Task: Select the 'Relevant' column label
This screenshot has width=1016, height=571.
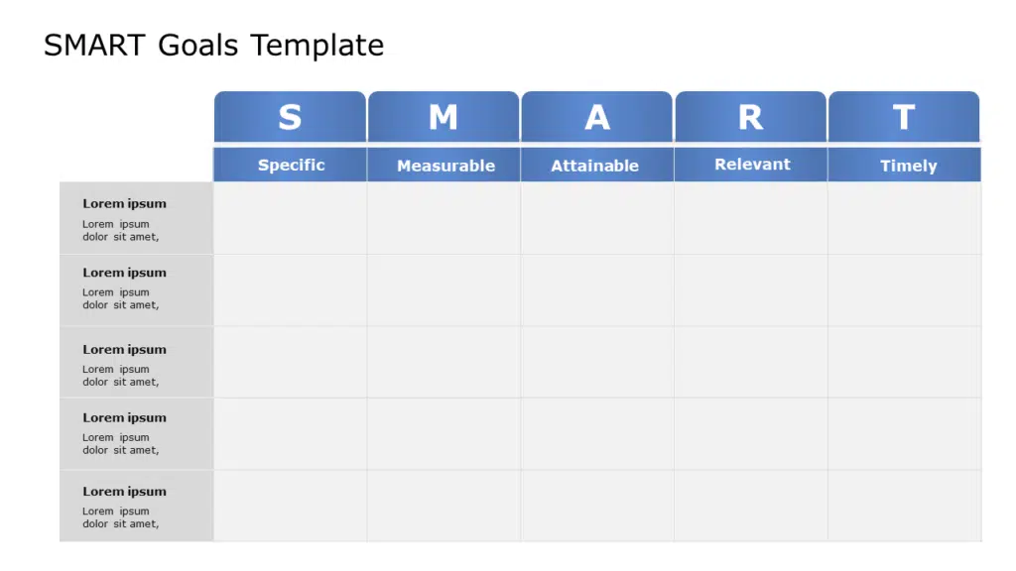Action: (x=752, y=165)
